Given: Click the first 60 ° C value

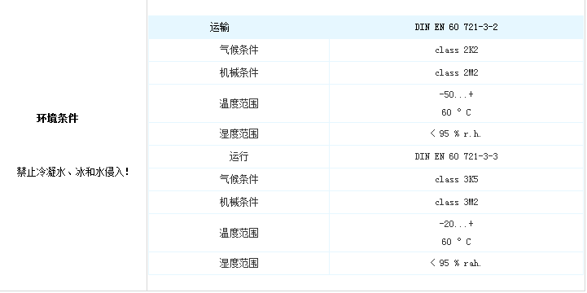Looking at the screenshot, I should point(456,112).
